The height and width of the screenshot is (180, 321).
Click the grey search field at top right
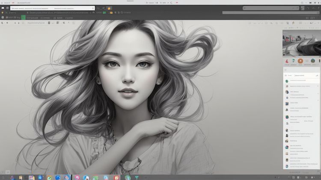[x=271, y=8]
